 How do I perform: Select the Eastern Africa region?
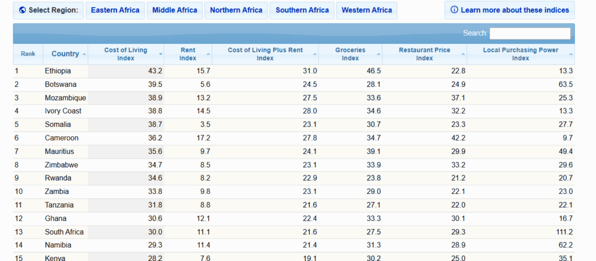pos(115,10)
